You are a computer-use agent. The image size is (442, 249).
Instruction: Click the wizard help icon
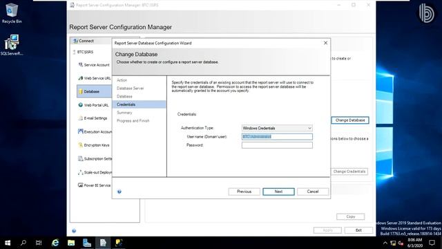[x=119, y=192]
